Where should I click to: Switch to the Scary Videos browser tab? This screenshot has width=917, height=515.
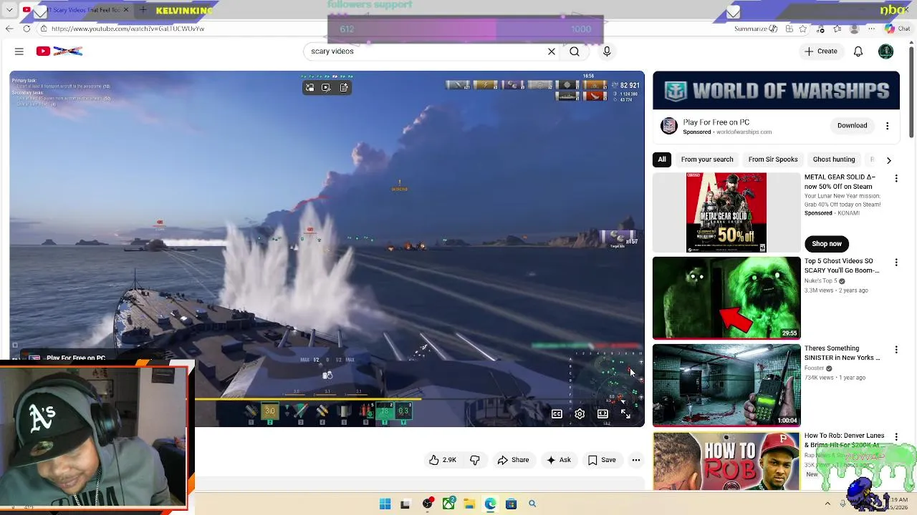[75, 10]
